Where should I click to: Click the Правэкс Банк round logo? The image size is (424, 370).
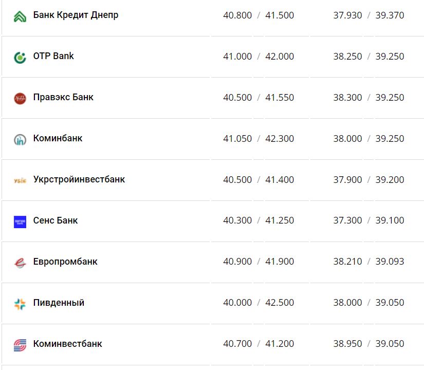[20, 99]
